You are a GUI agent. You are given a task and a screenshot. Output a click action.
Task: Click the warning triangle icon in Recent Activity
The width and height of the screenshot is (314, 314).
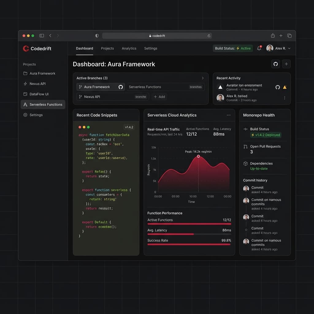285,87
